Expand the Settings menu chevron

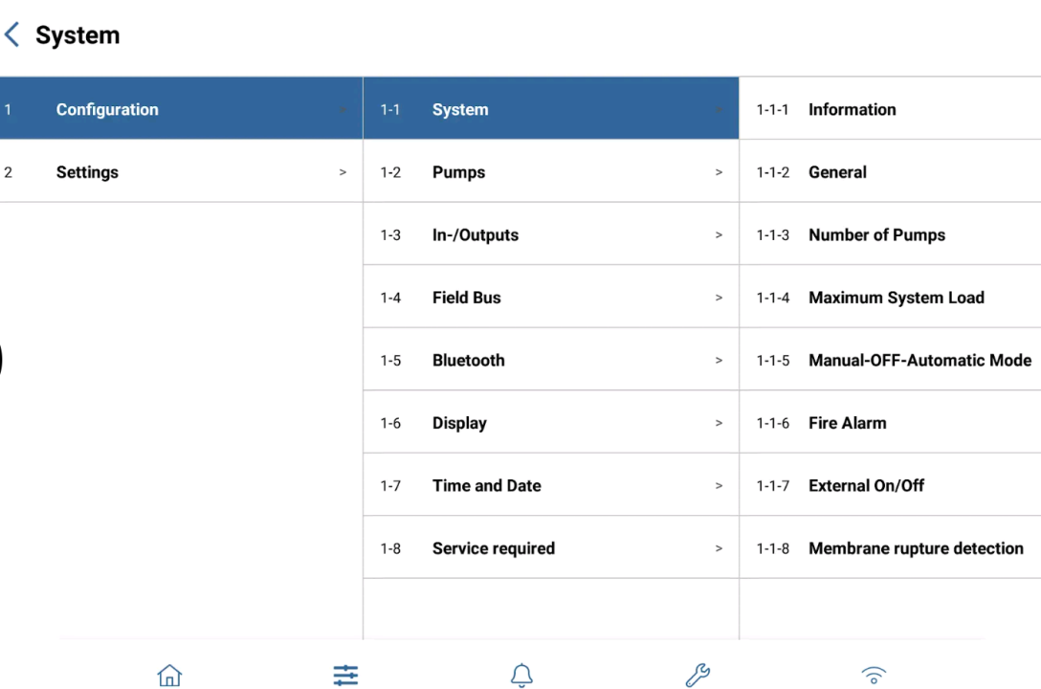coord(343,172)
